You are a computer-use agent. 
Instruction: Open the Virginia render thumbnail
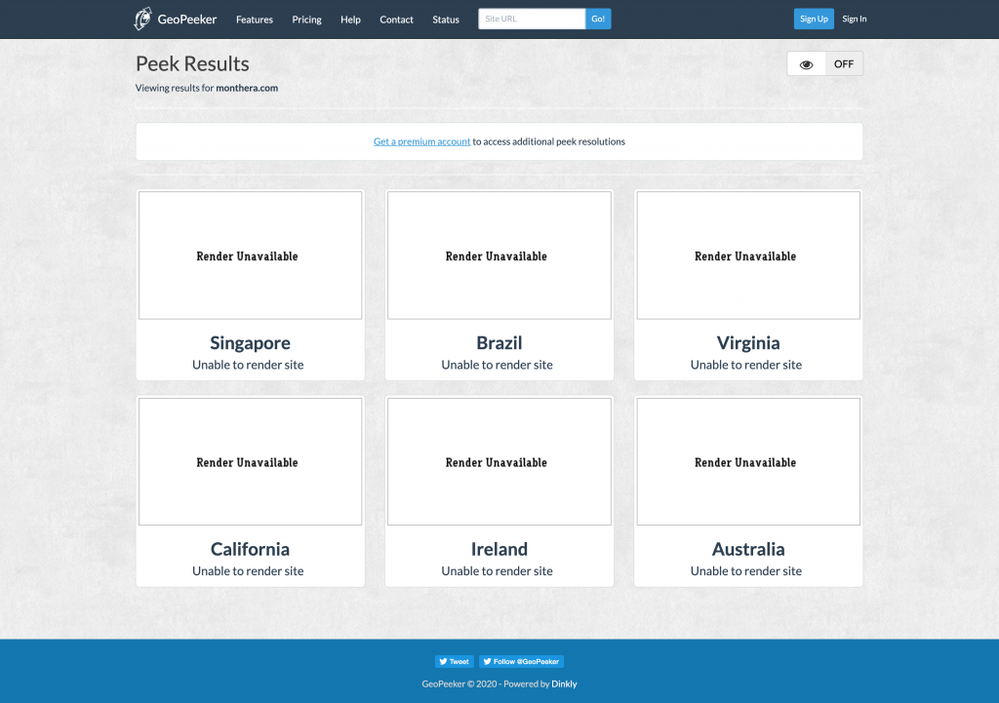pyautogui.click(x=747, y=255)
